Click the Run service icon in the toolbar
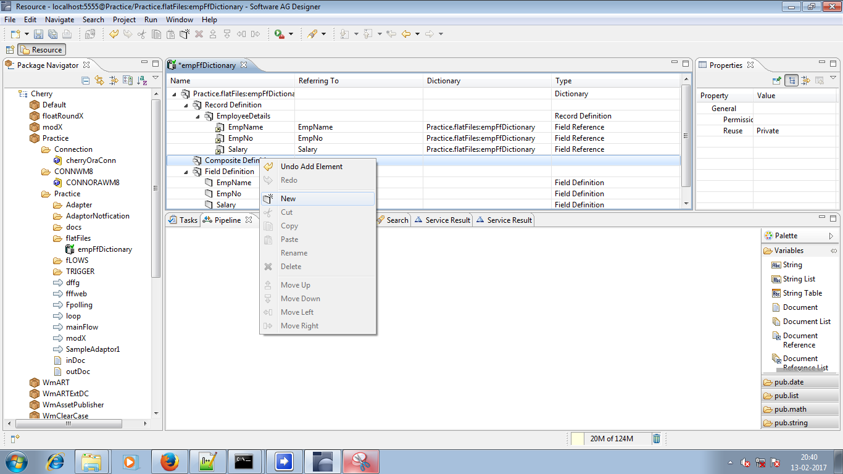 coord(279,33)
